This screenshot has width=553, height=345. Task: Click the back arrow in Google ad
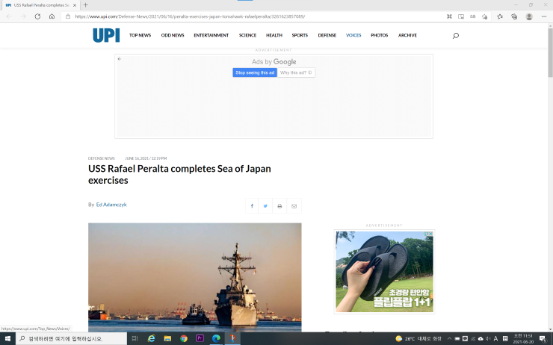[x=120, y=59]
